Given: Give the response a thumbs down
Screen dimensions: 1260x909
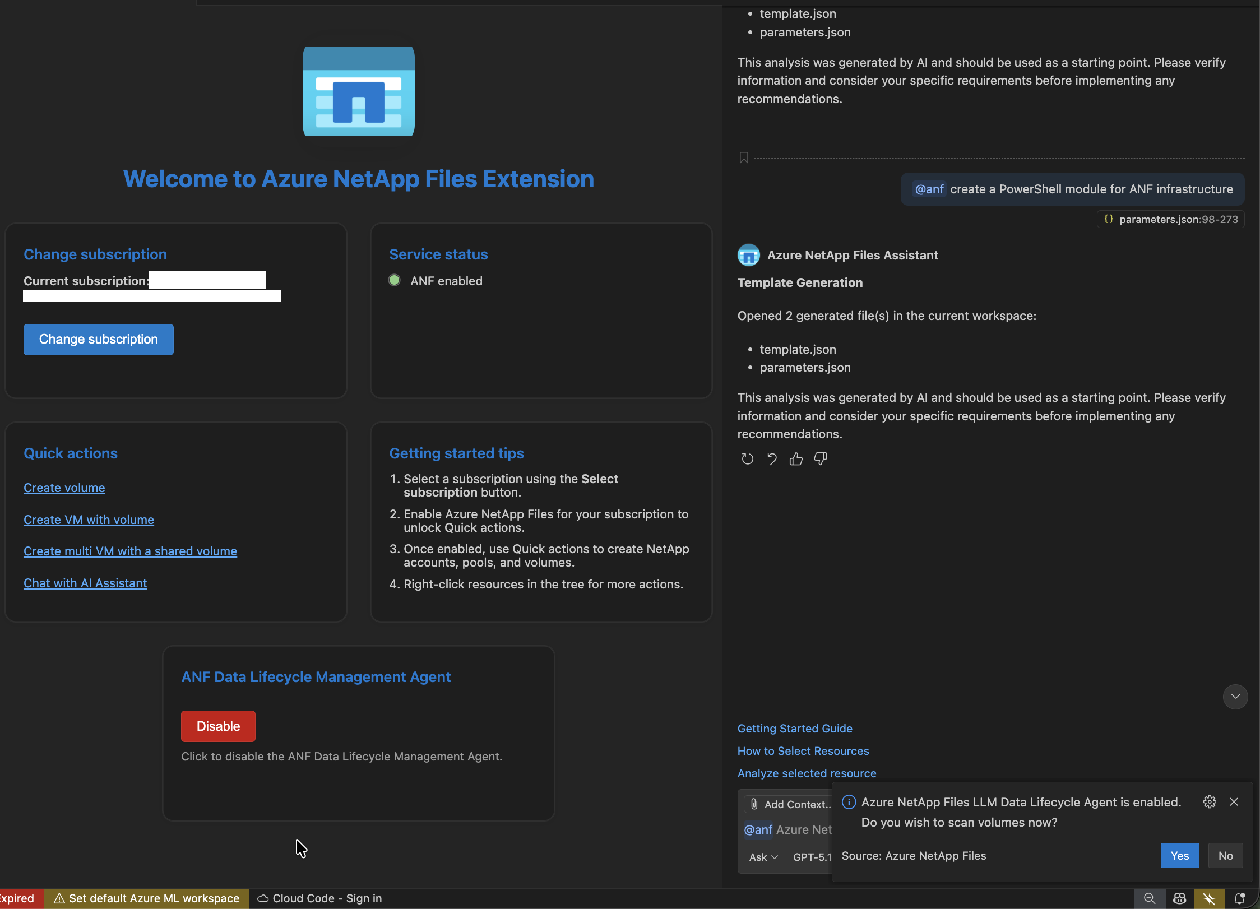Looking at the screenshot, I should pyautogui.click(x=821, y=459).
